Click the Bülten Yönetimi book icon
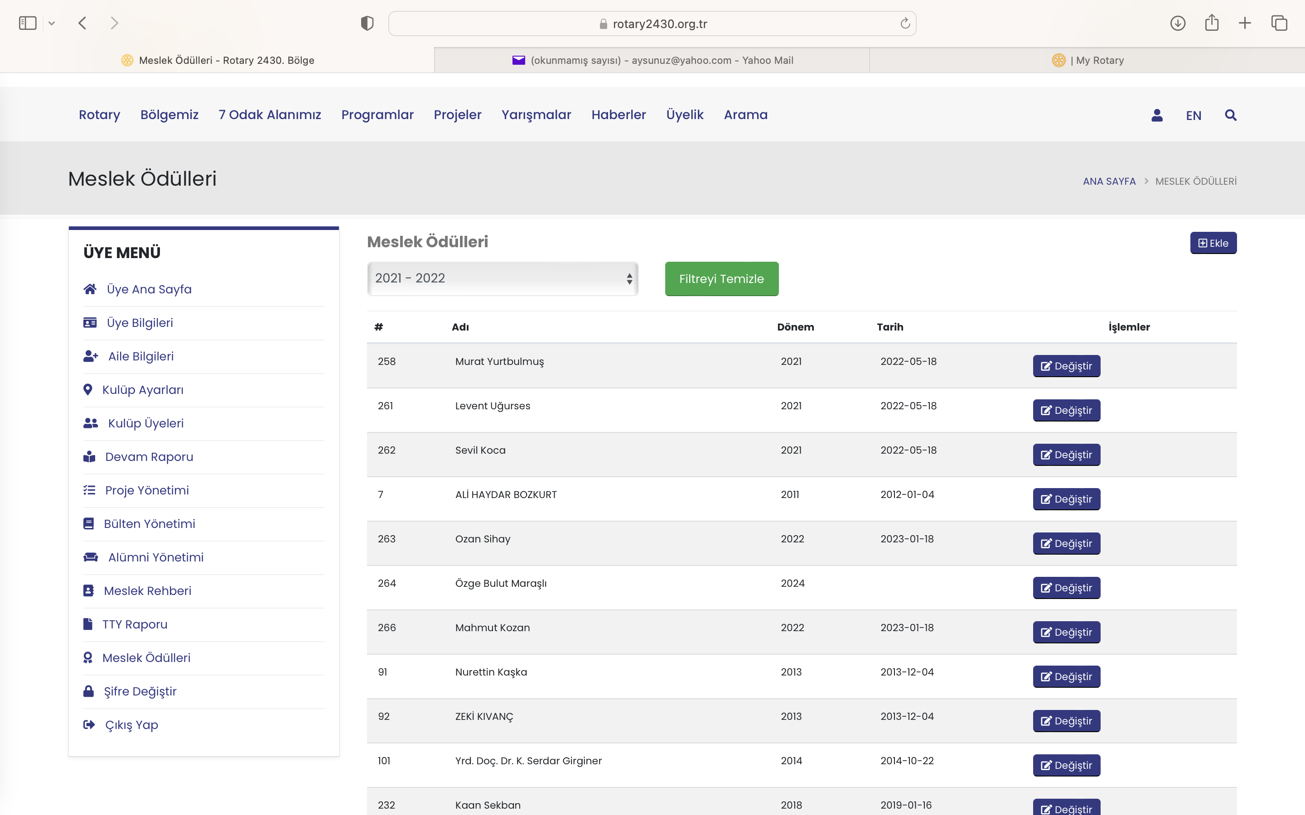Image resolution: width=1305 pixels, height=815 pixels. coord(88,524)
